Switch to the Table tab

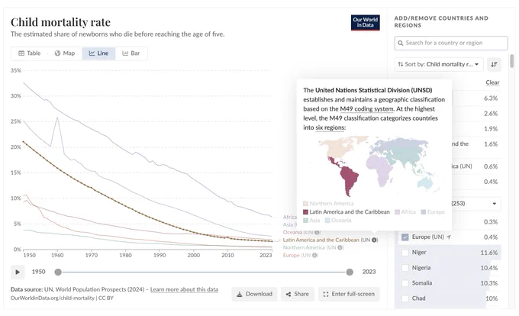[x=30, y=53]
